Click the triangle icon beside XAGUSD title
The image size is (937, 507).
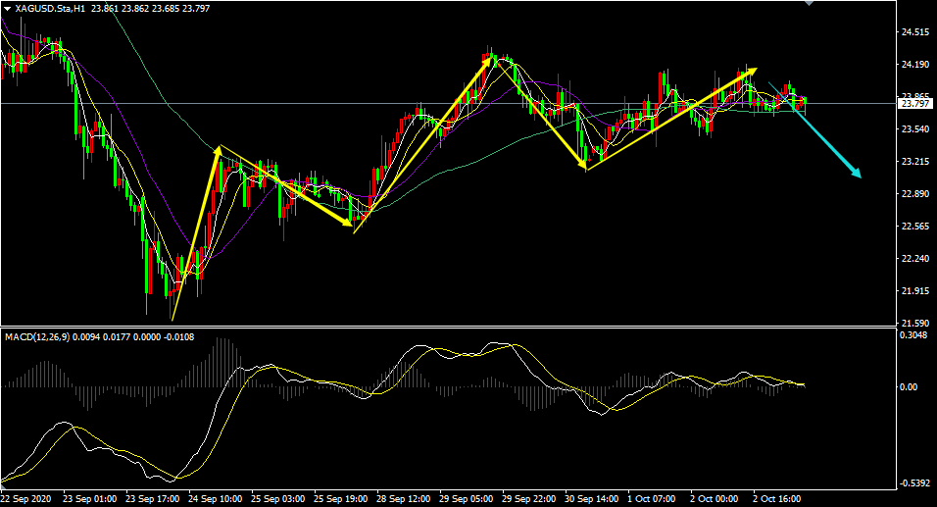point(7,8)
